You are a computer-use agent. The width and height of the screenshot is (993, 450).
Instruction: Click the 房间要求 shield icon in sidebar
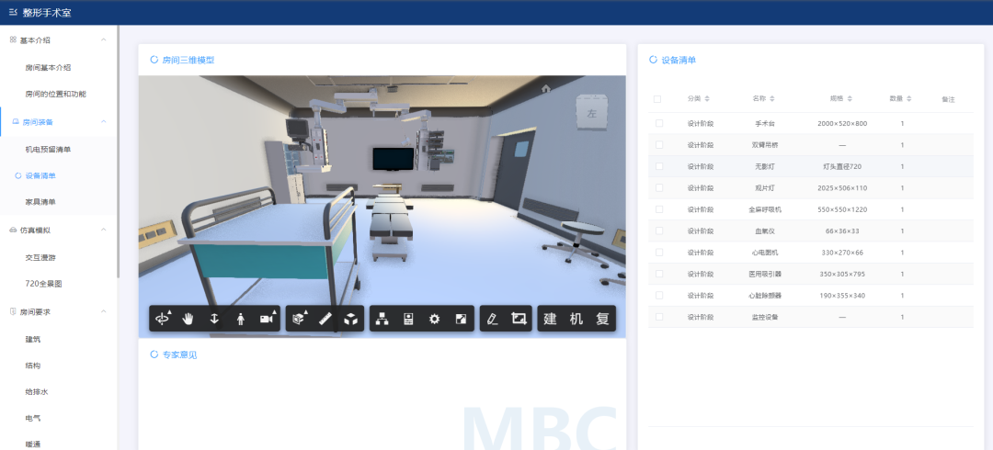[x=13, y=312]
